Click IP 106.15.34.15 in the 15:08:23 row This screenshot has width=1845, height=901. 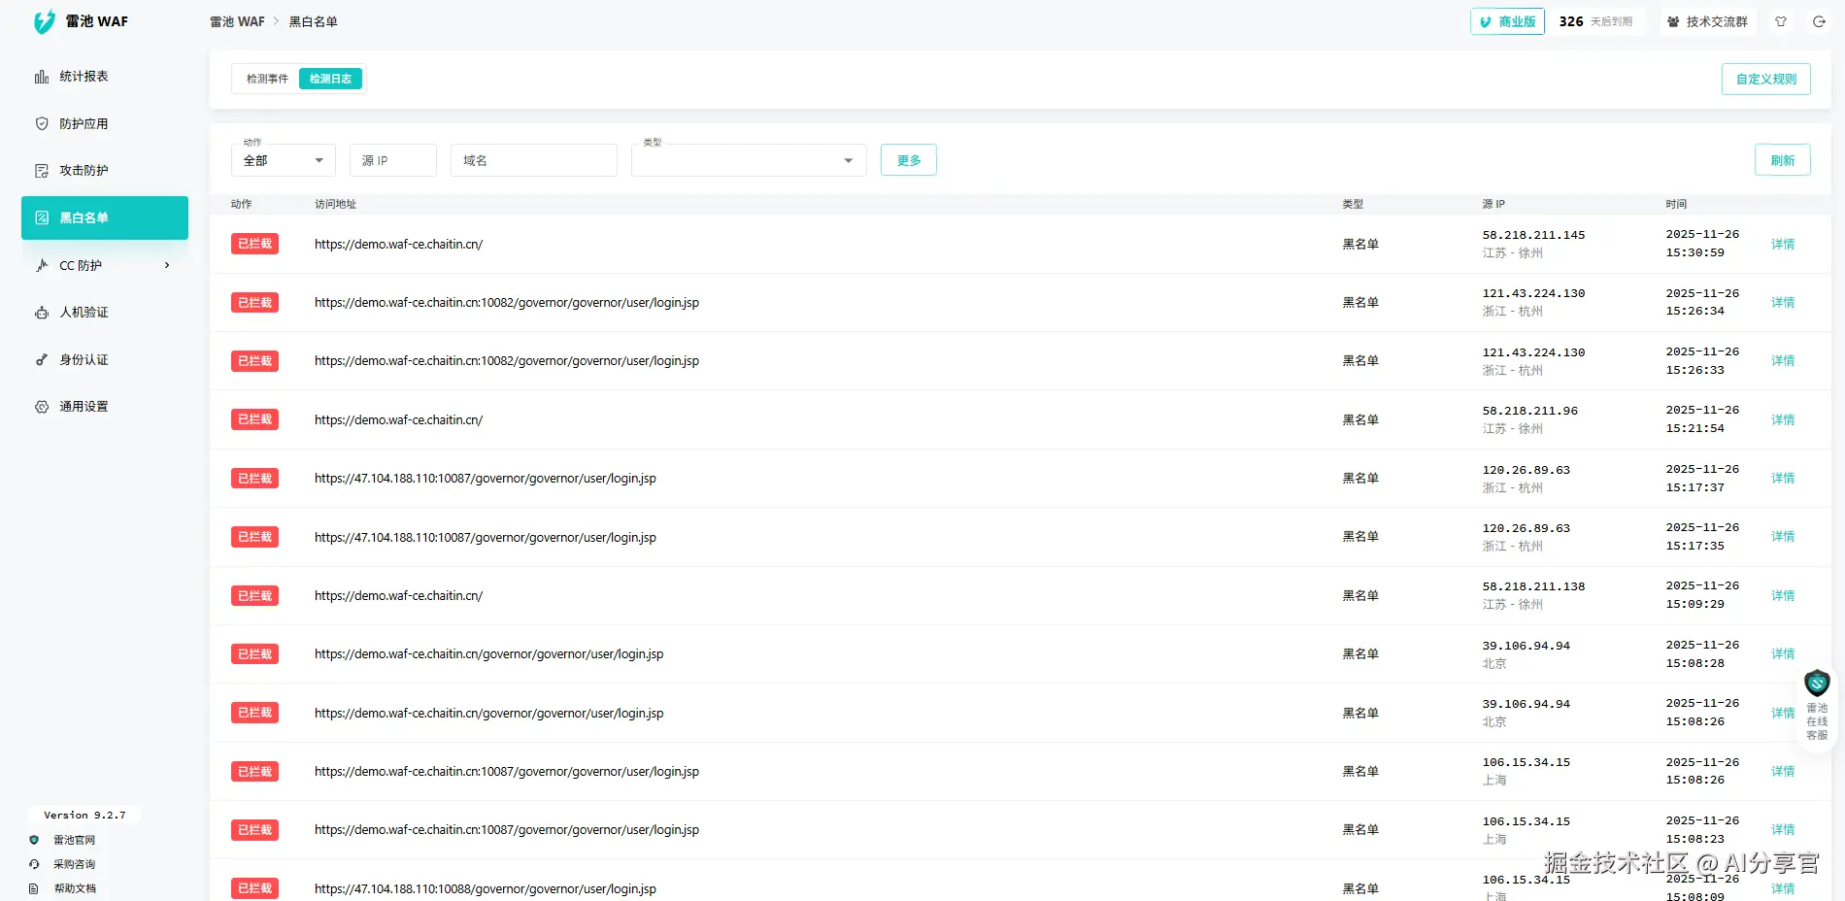pos(1526,821)
